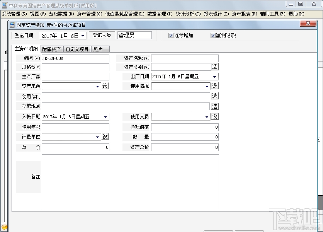Click the 选 icon beside 使用部门
Viewport: 323px width, 232px height.
pyautogui.click(x=215, y=96)
